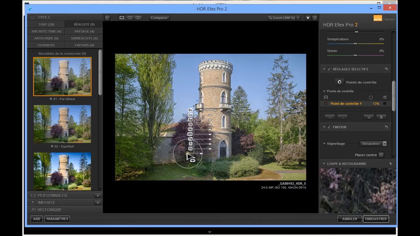Click the Comparer button
The width and height of the screenshot is (420, 236).
coord(159,18)
